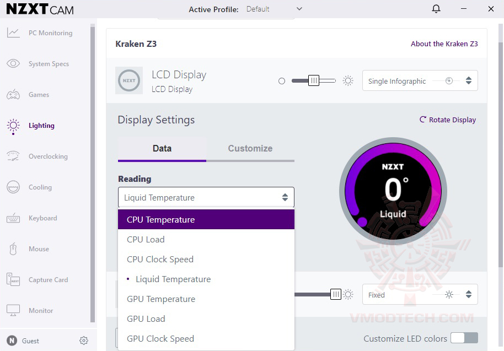
Task: Click the lower LED brightness slider handle
Action: click(x=336, y=294)
